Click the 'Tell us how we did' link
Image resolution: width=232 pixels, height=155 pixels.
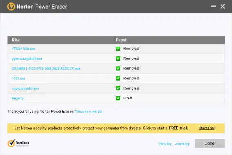click(88, 112)
